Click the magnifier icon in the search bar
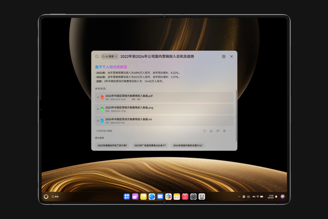This screenshot has height=219, width=328. coord(97,57)
